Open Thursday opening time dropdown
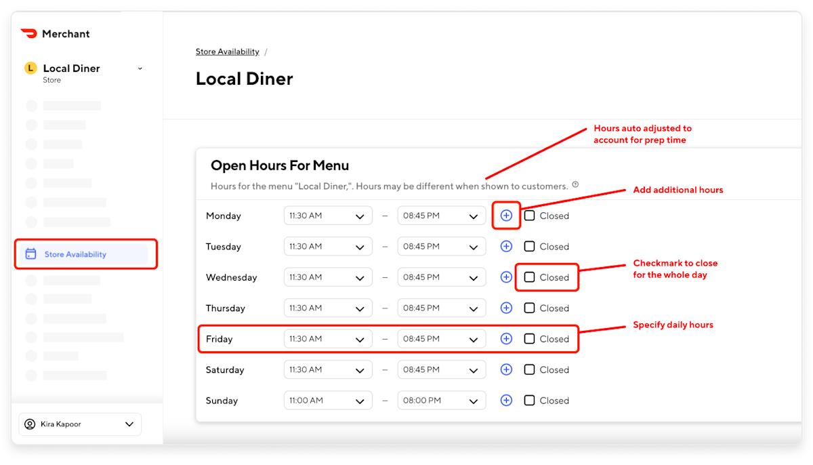Image resolution: width=813 pixels, height=465 pixels. 328,308
